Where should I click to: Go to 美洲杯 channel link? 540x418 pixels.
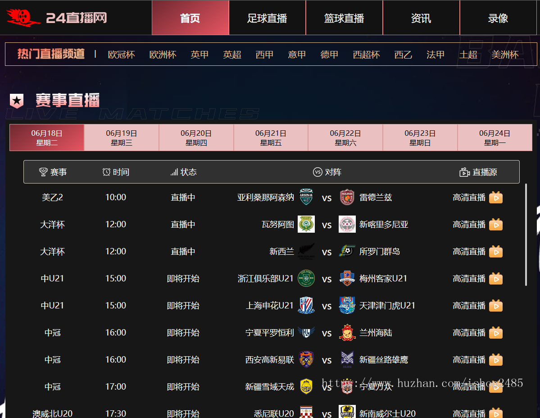pyautogui.click(x=505, y=55)
